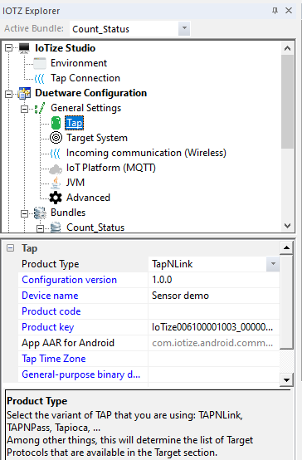Click the property grid scroll down arrow

click(286, 380)
